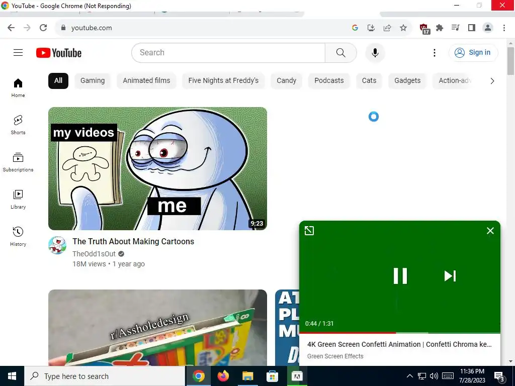Image resolution: width=515 pixels, height=386 pixels.
Task: Click the search magnifier button
Action: coord(340,53)
